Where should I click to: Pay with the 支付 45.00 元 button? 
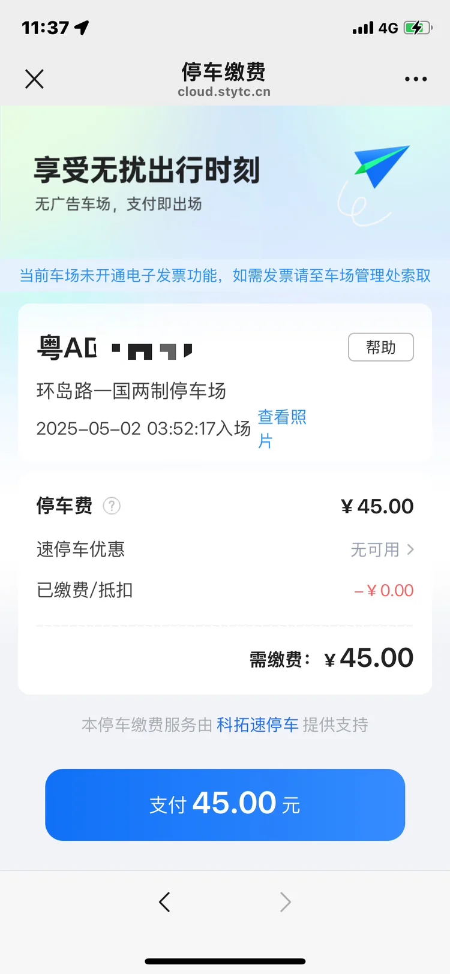click(225, 804)
